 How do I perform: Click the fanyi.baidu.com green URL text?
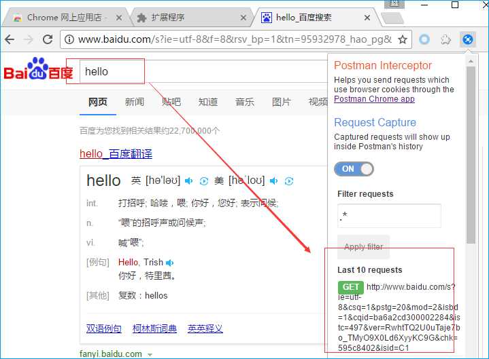(x=111, y=354)
